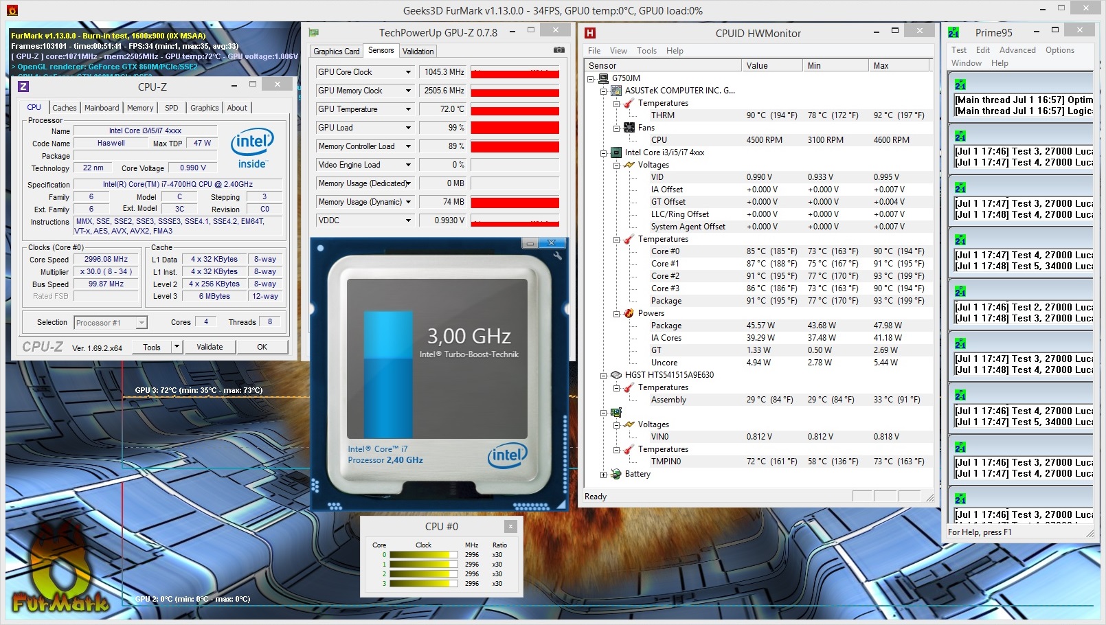
Task: Open the GPU Temperature sensor dropdown
Action: pyautogui.click(x=408, y=109)
